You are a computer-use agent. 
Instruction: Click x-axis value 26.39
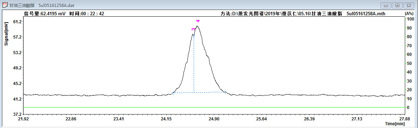point(309,119)
